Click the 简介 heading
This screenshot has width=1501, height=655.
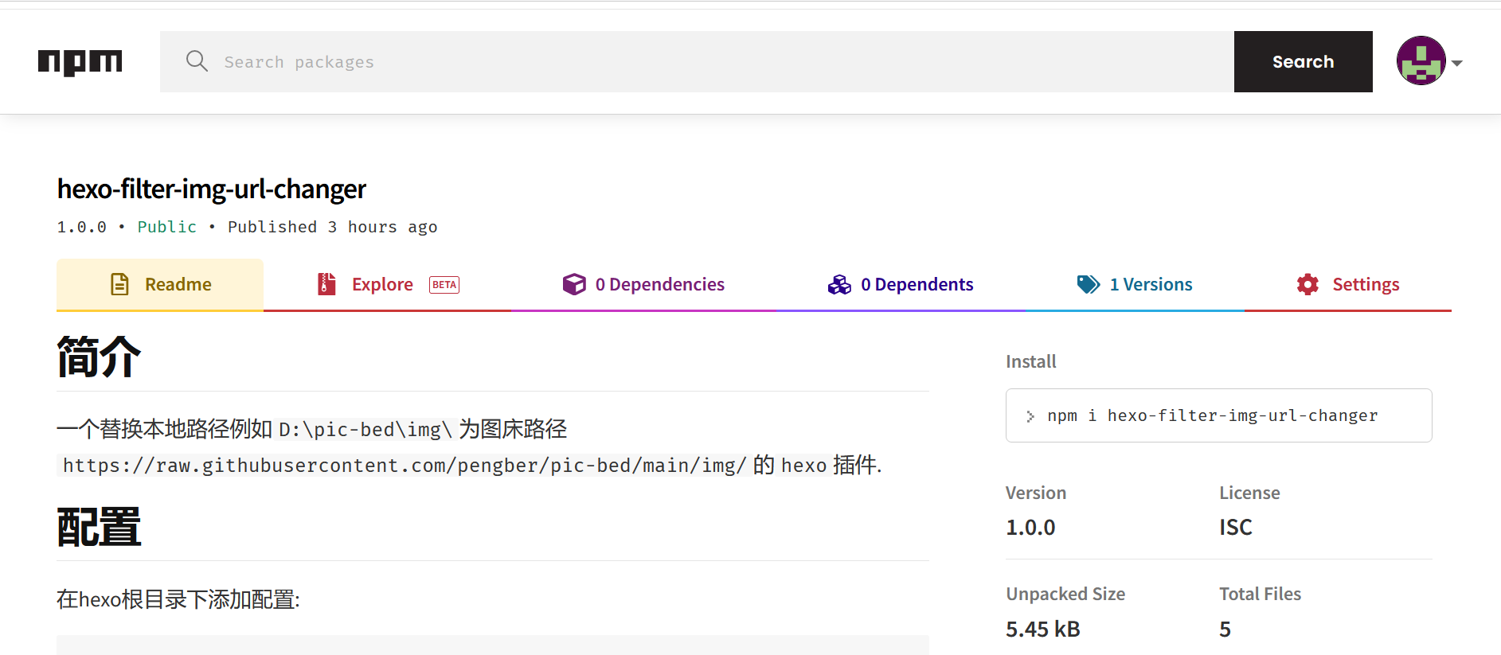pyautogui.click(x=99, y=356)
